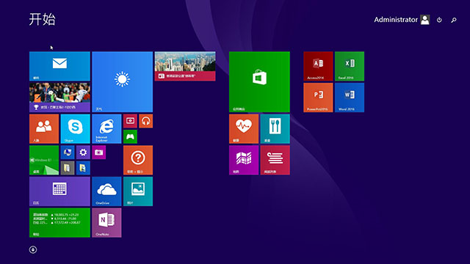Open the small magenta Camera tile

pyautogui.click(x=99, y=153)
